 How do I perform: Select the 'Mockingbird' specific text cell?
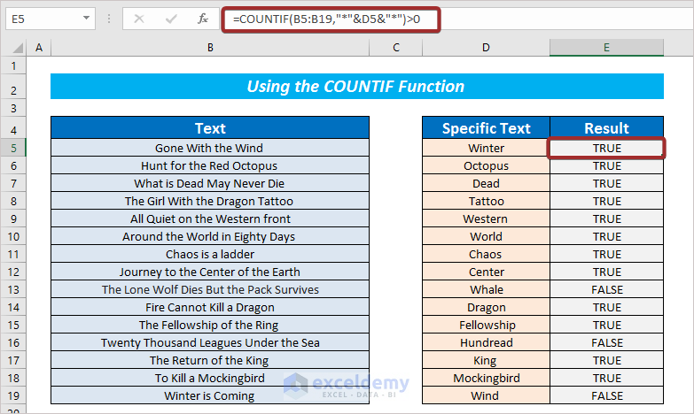coord(486,378)
